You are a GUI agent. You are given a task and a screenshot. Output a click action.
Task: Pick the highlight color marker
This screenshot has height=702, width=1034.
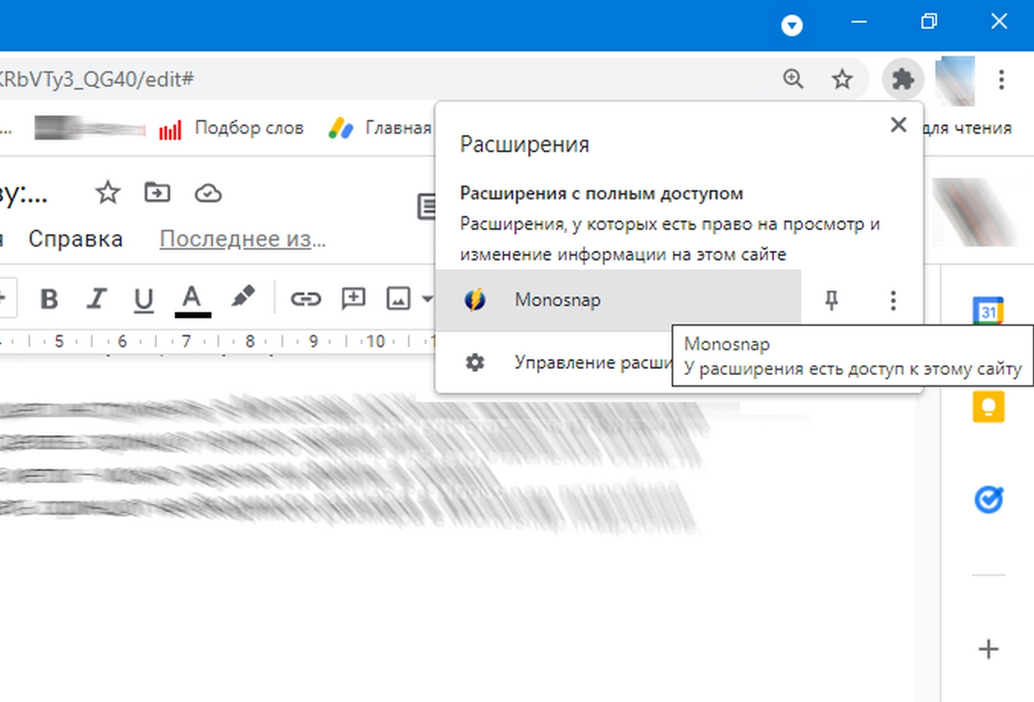point(242,297)
